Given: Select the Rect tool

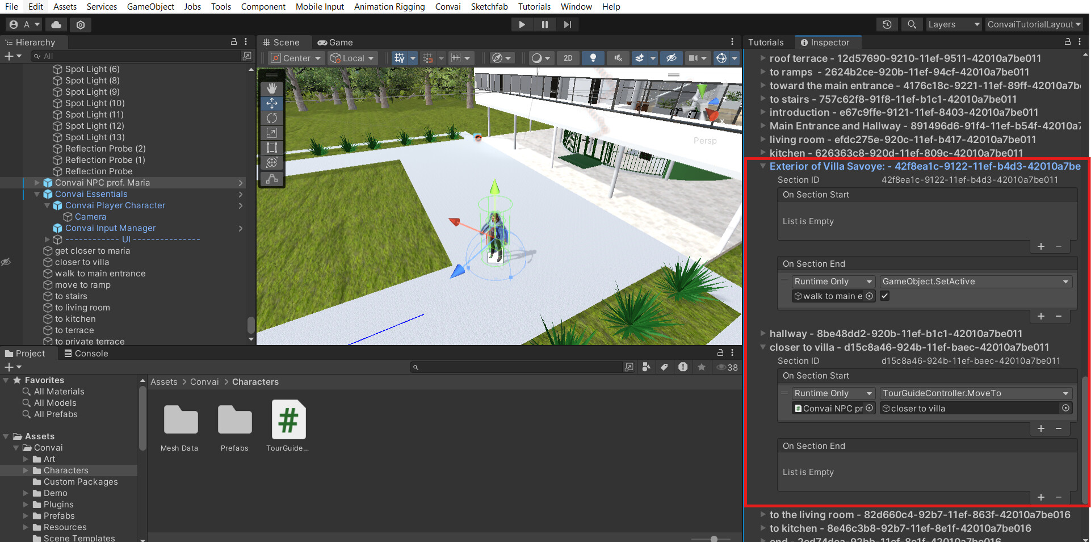Looking at the screenshot, I should click(x=272, y=148).
